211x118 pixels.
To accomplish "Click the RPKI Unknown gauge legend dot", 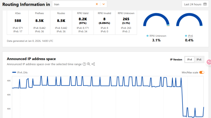I will tap(147, 36).
